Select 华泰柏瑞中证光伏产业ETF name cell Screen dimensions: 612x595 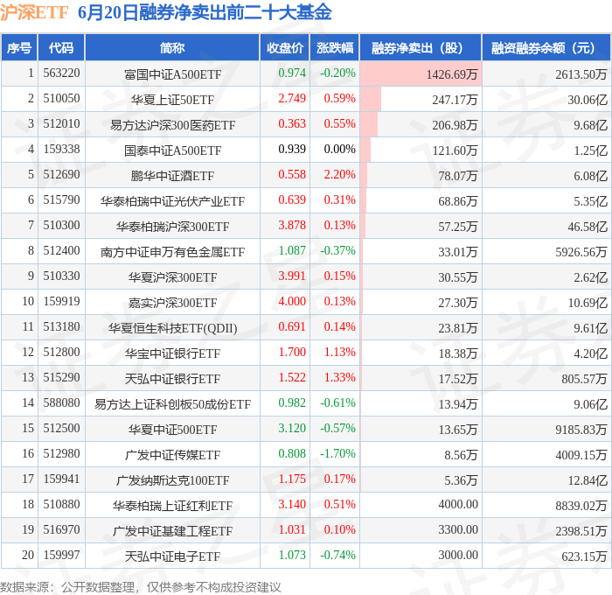tap(172, 201)
